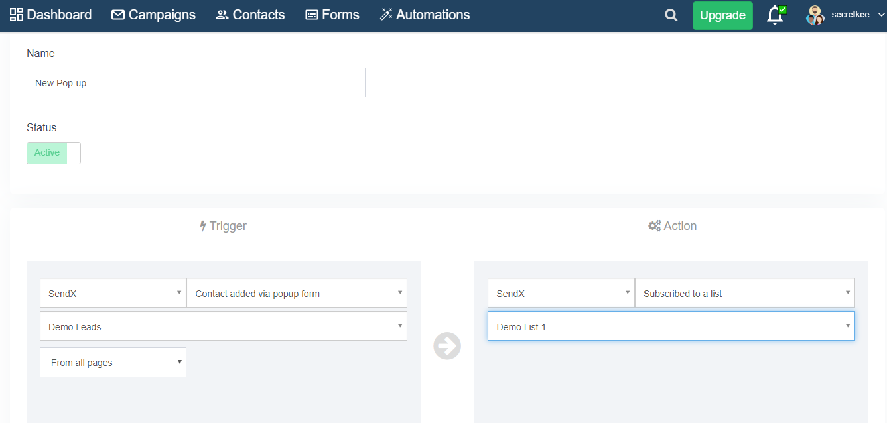
Task: Open the notifications bell
Action: click(x=775, y=15)
